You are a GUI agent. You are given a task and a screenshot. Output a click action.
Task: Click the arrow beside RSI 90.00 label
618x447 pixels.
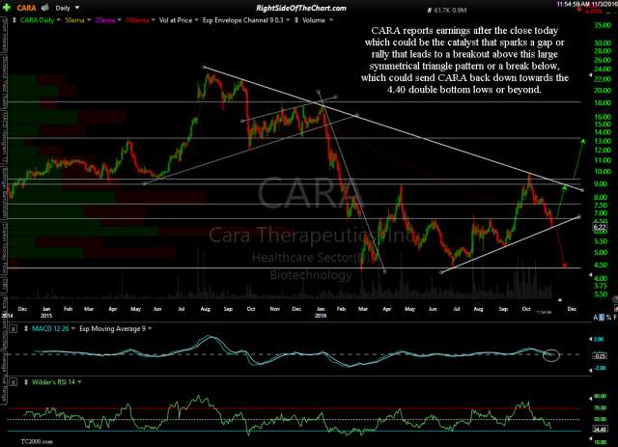click(590, 398)
